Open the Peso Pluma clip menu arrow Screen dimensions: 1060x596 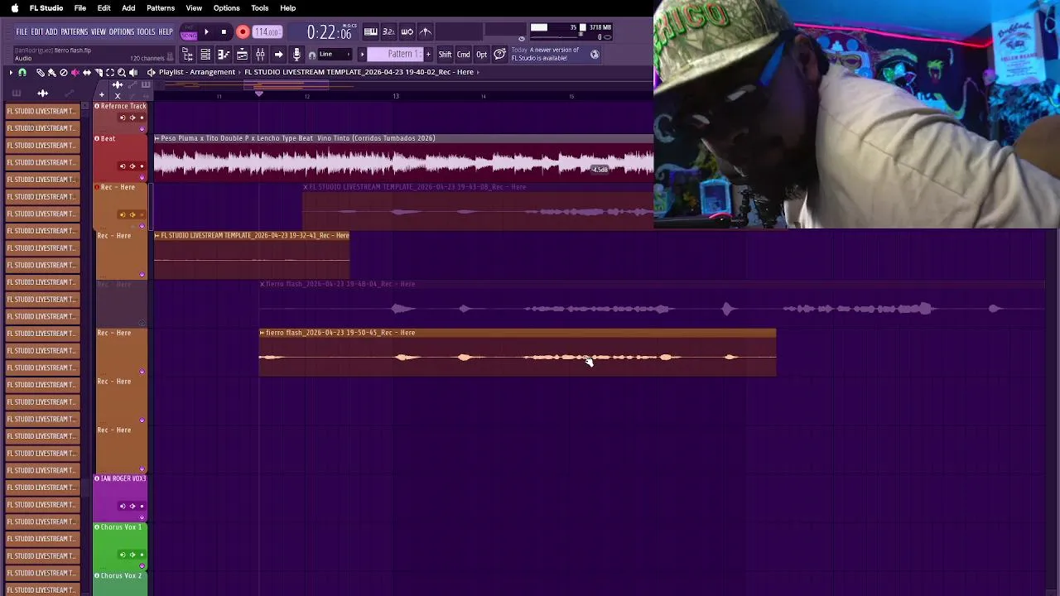click(x=157, y=138)
